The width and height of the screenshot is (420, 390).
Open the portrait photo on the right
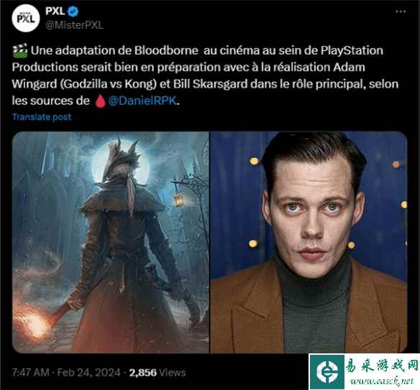[x=309, y=242]
